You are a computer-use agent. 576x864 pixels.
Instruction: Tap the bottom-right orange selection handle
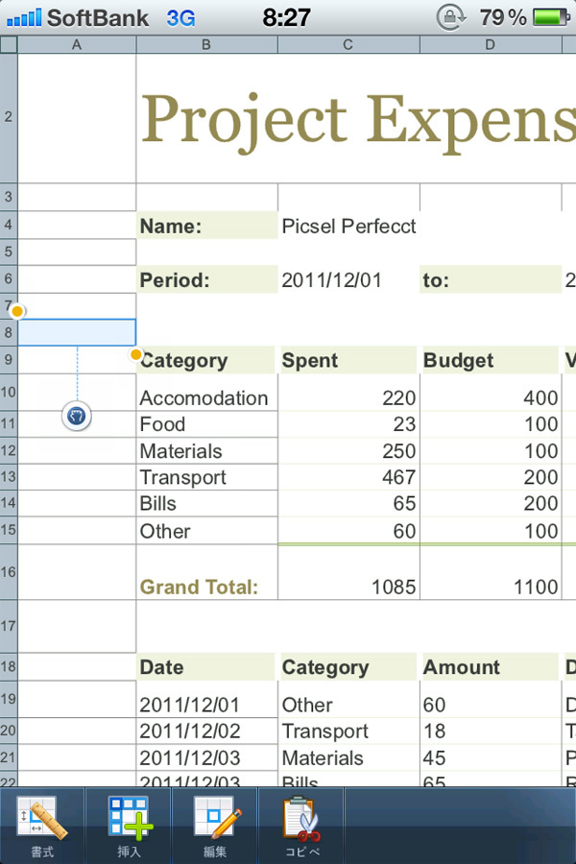click(136, 355)
